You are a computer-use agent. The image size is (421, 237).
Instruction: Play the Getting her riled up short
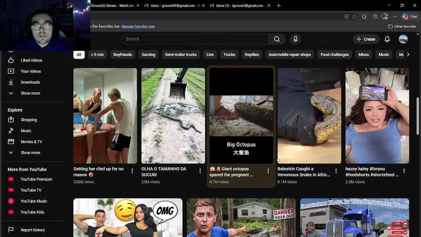click(105, 116)
